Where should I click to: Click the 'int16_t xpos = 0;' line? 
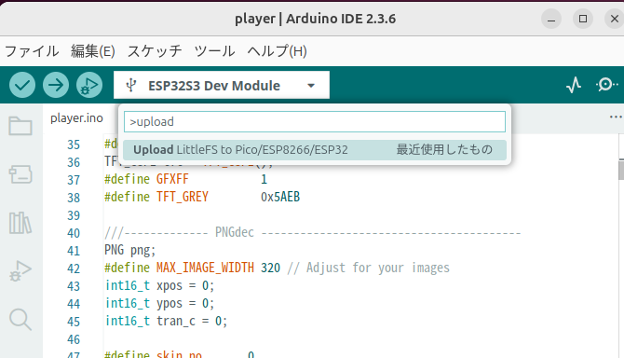(x=159, y=285)
